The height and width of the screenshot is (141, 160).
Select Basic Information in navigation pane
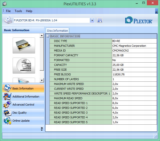click(x=23, y=88)
